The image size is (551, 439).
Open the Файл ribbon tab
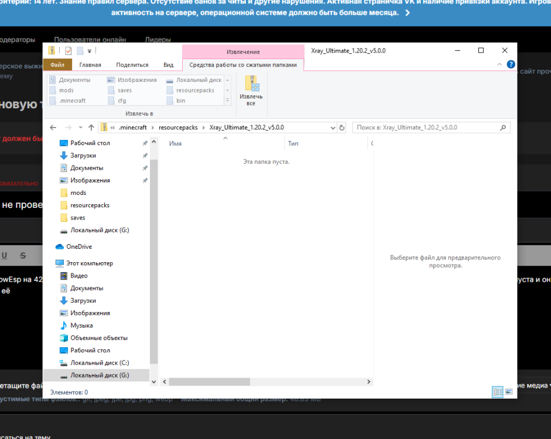coord(57,65)
